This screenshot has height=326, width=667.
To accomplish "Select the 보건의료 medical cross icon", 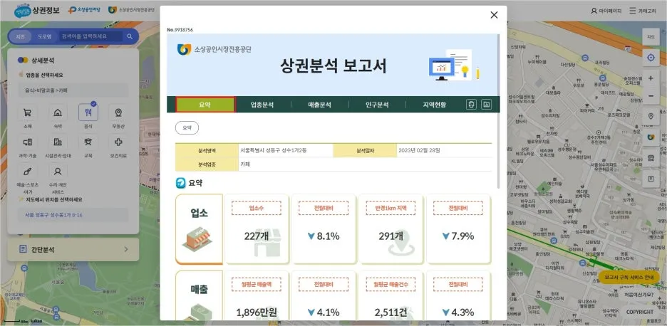I will (118, 142).
